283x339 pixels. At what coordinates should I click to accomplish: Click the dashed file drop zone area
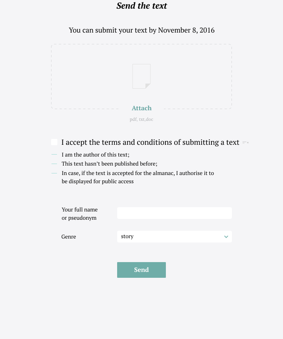[x=141, y=77]
